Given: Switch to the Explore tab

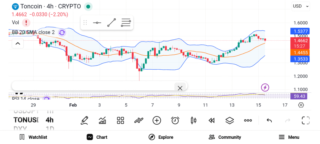Looking at the screenshot, I should [x=161, y=137].
